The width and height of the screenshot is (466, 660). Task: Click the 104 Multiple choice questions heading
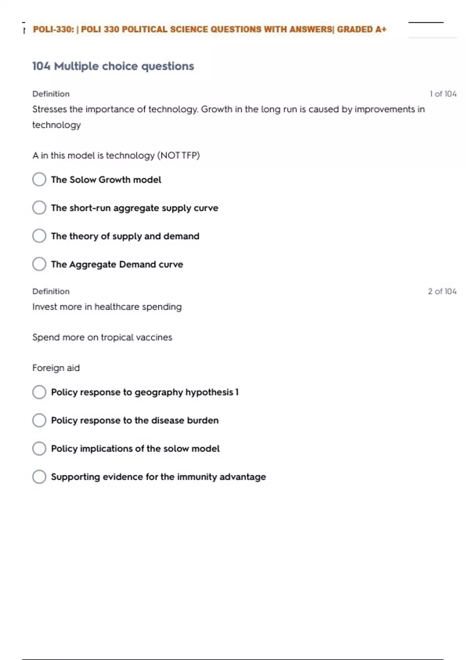[x=113, y=66]
